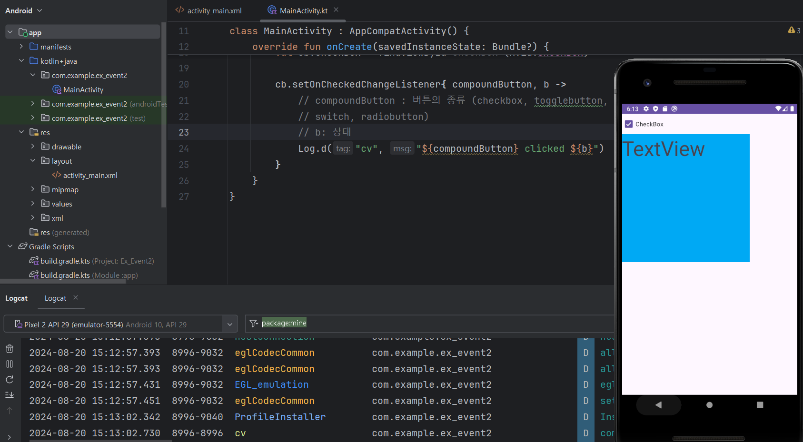Switch to the activity_main.xml editor tab

(208, 10)
